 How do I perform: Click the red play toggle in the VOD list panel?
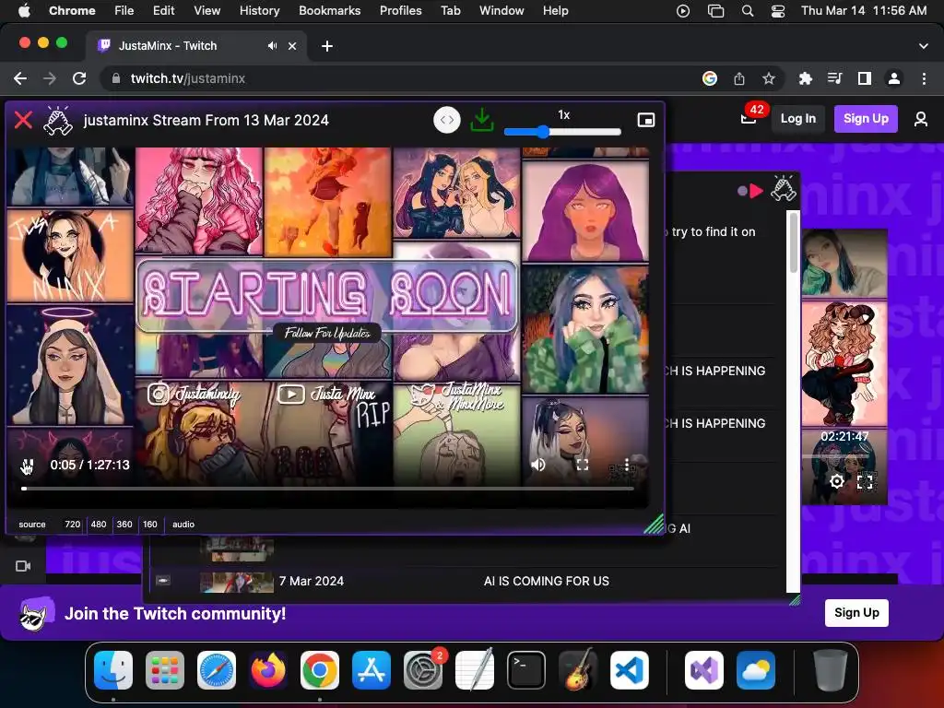pos(750,191)
